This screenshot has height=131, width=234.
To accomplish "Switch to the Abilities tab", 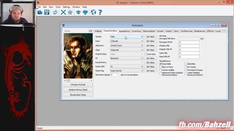I will 98,31.
